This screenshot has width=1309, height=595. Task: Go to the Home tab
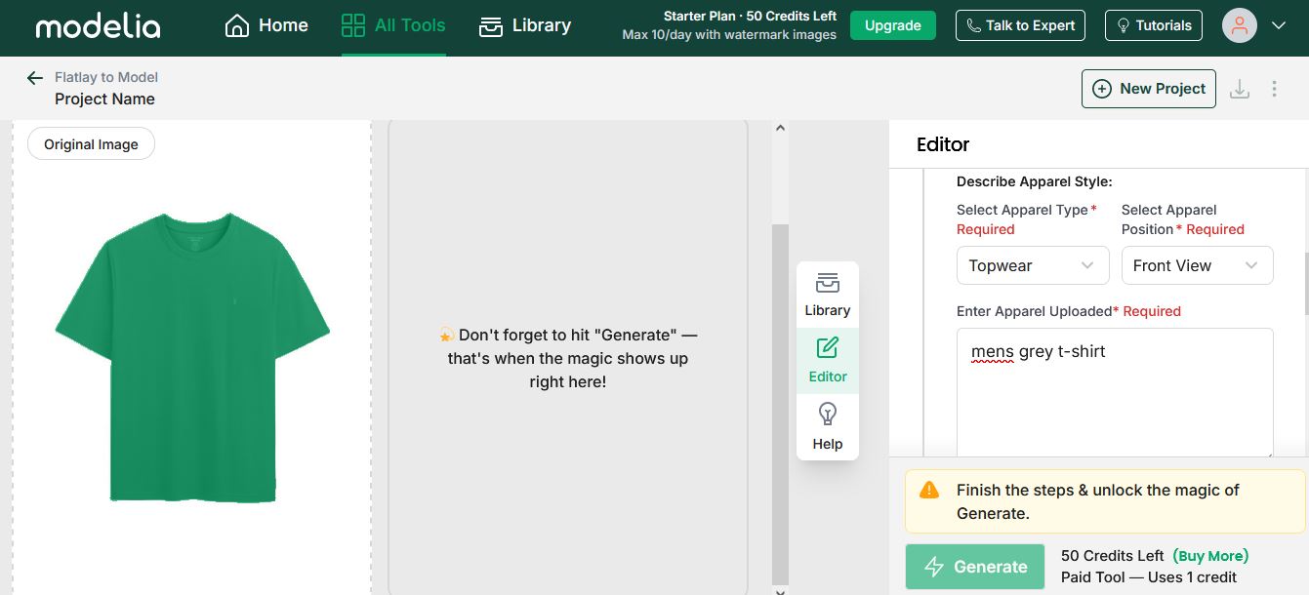(266, 26)
